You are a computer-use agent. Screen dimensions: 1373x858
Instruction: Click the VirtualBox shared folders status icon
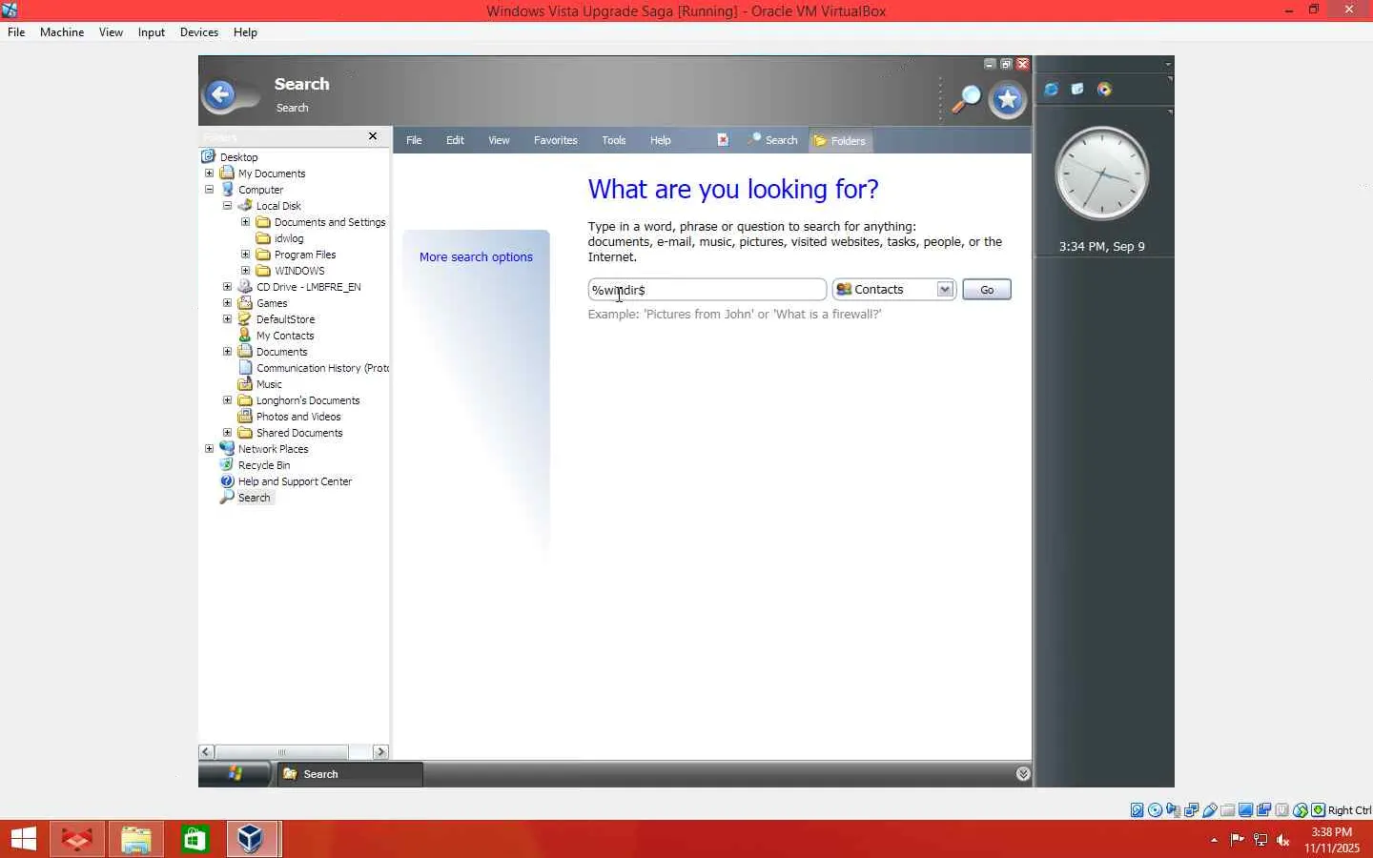[1227, 810]
